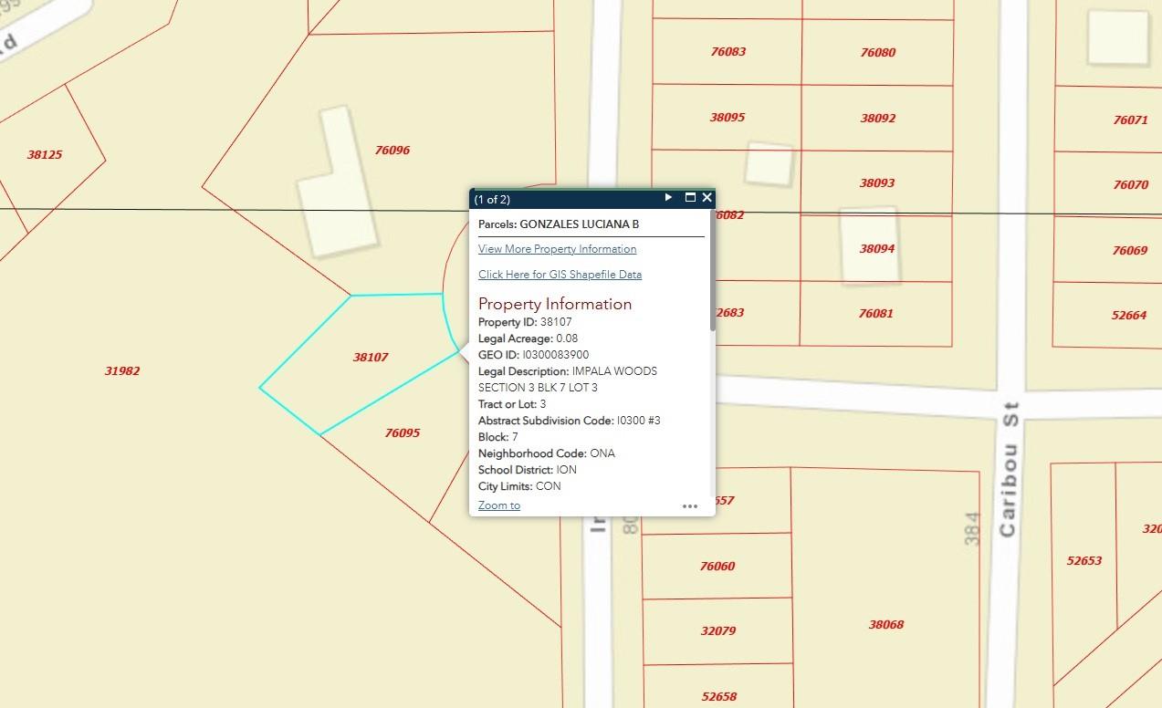Select parcel 76095 below highlighted lot
The height and width of the screenshot is (708, 1162).
pyautogui.click(x=402, y=433)
